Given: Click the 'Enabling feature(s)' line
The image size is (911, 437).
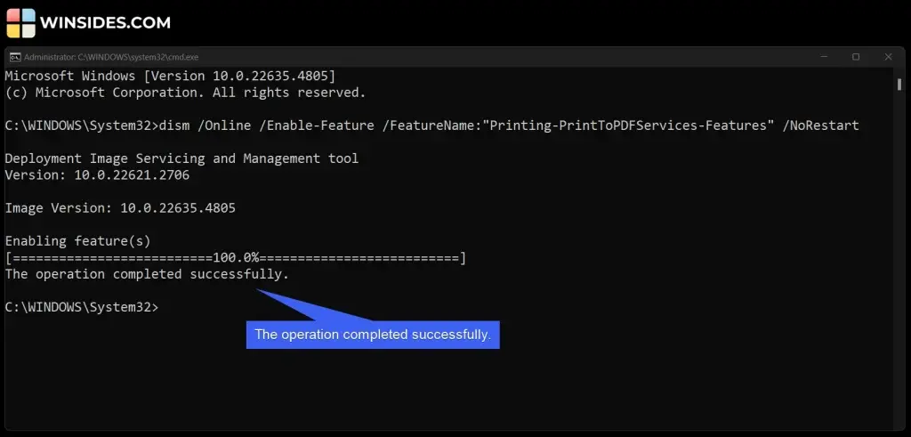Looking at the screenshot, I should pos(78,241).
